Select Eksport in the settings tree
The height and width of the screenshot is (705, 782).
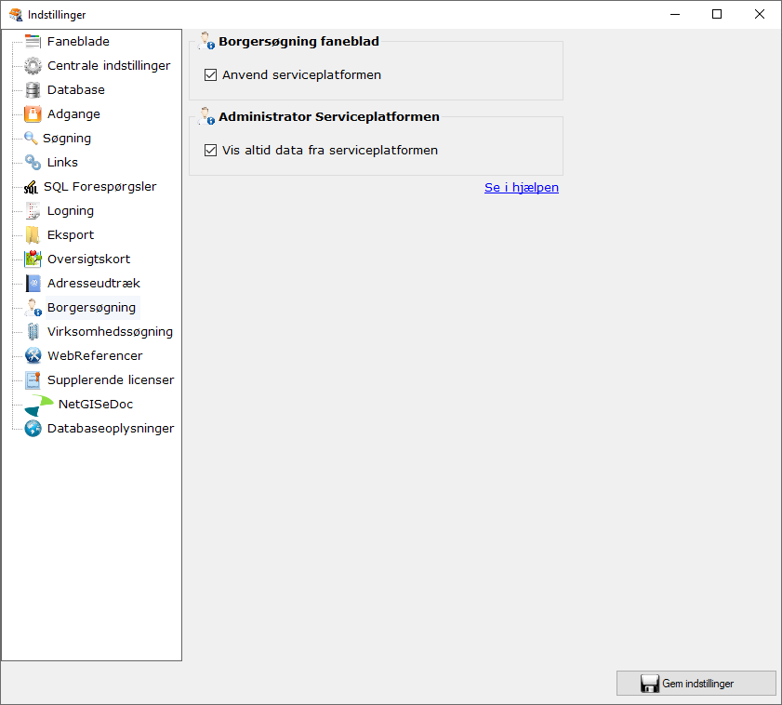(x=70, y=235)
